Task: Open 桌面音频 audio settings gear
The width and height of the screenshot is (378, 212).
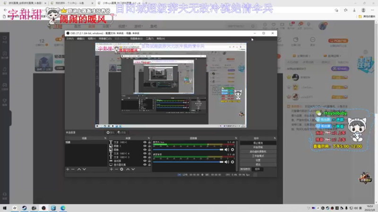Action: coord(232,162)
